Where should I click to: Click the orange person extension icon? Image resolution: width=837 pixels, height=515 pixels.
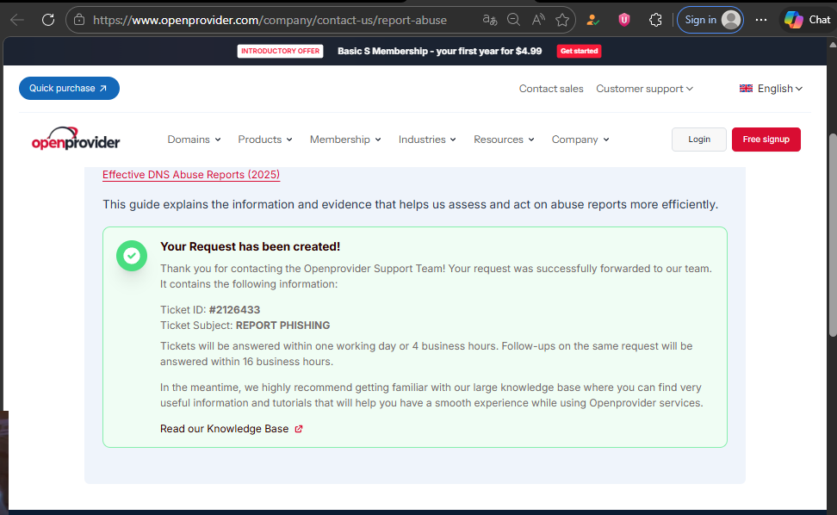[x=592, y=21]
